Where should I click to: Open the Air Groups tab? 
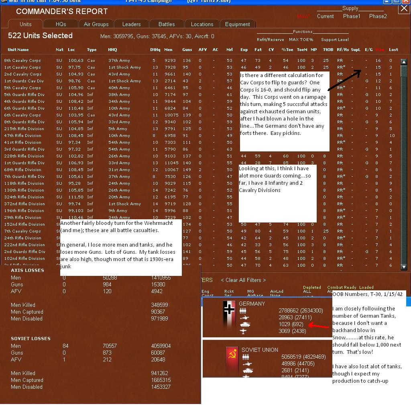[96, 24]
